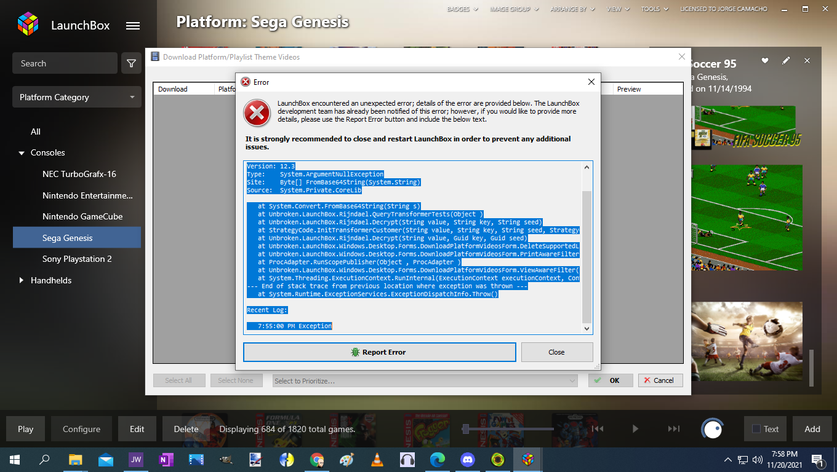The width and height of the screenshot is (837, 472).
Task: Open Mail app from taskbar
Action: [105, 460]
